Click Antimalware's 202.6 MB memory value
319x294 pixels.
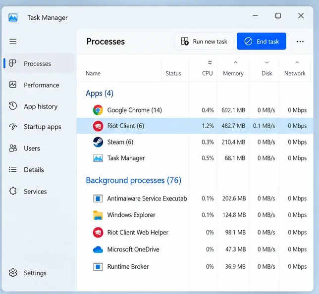[x=234, y=198]
